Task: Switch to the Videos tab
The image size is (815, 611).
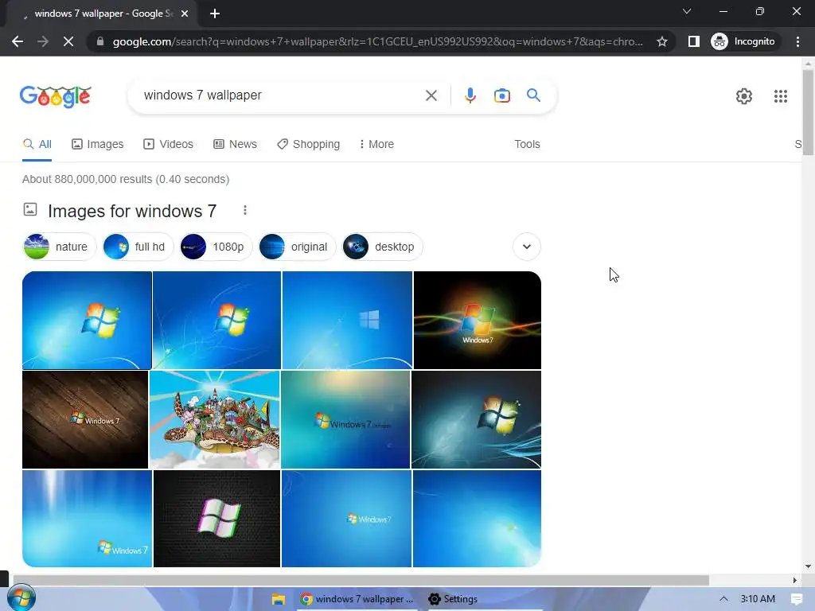Action: (169, 145)
